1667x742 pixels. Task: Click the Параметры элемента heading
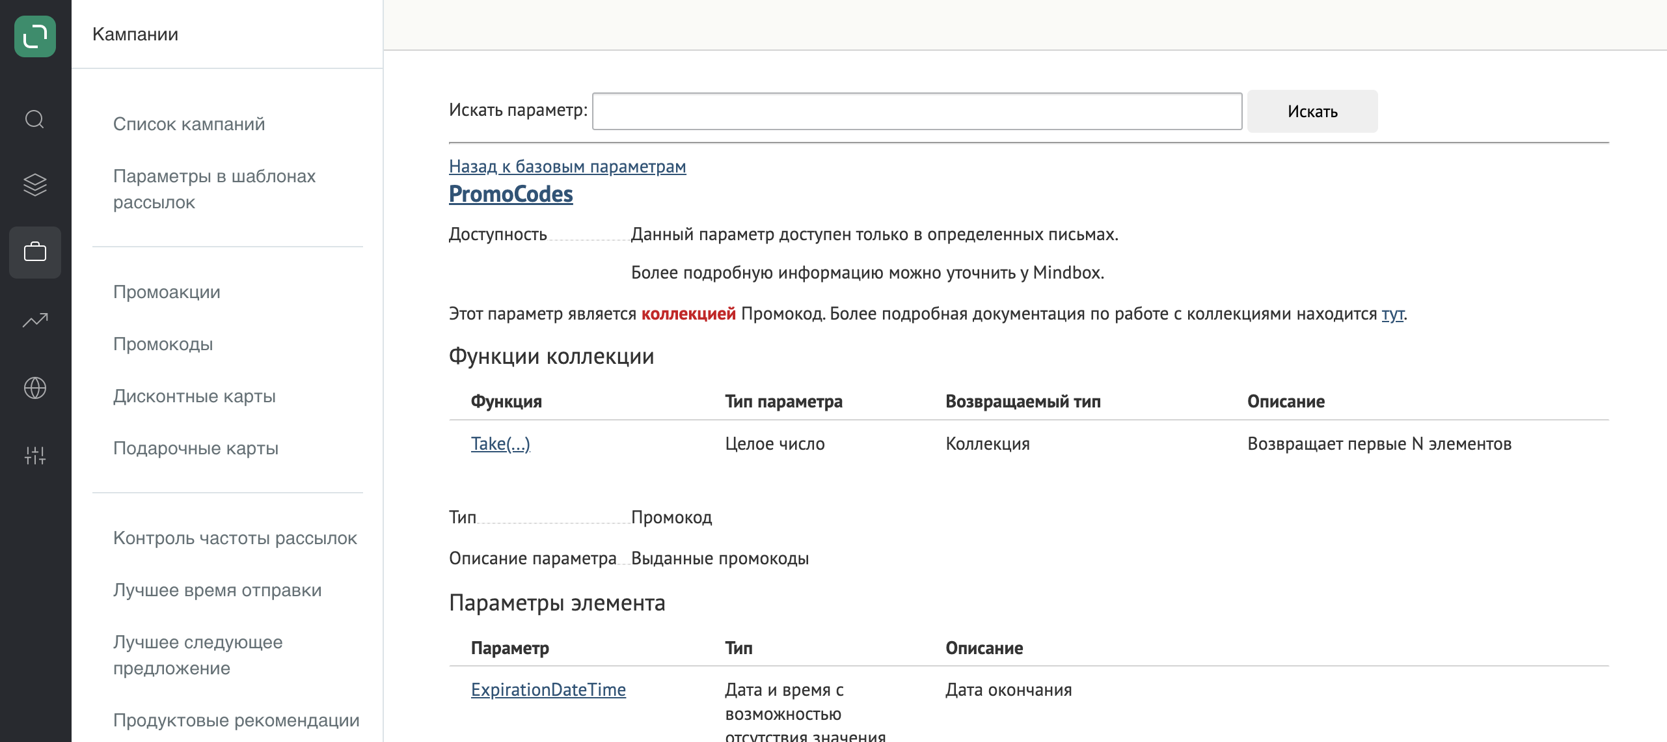[557, 603]
